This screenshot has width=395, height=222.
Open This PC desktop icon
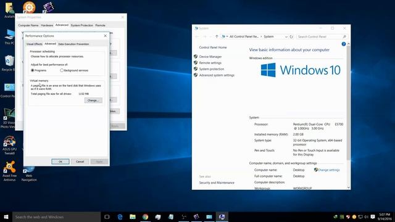coord(9,37)
